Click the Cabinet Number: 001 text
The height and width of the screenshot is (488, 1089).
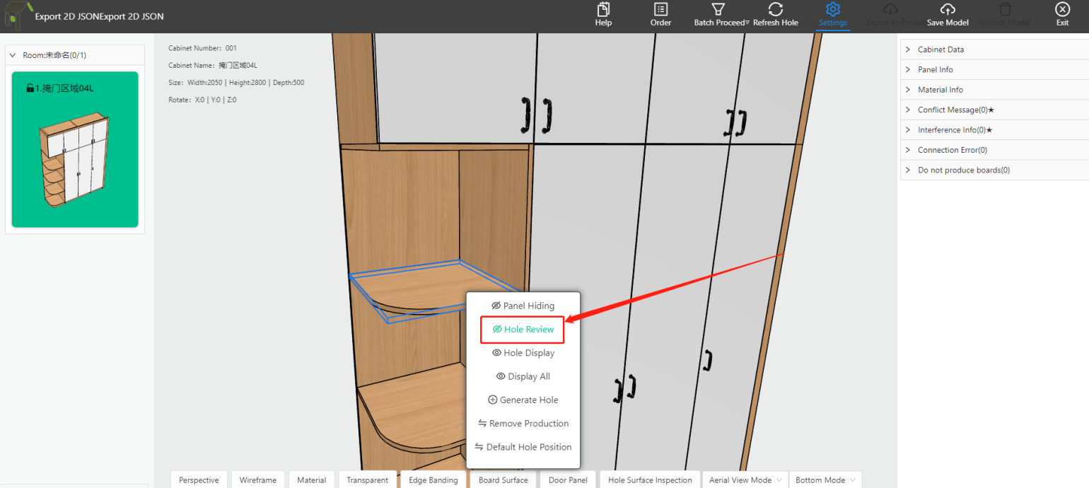202,48
